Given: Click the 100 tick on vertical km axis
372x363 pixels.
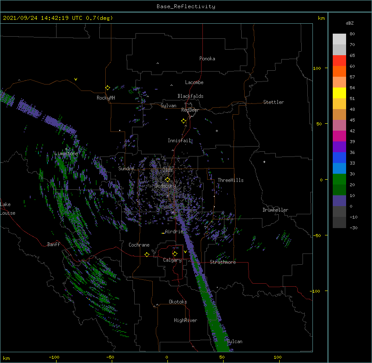Looking at the screenshot, I should (x=317, y=68).
